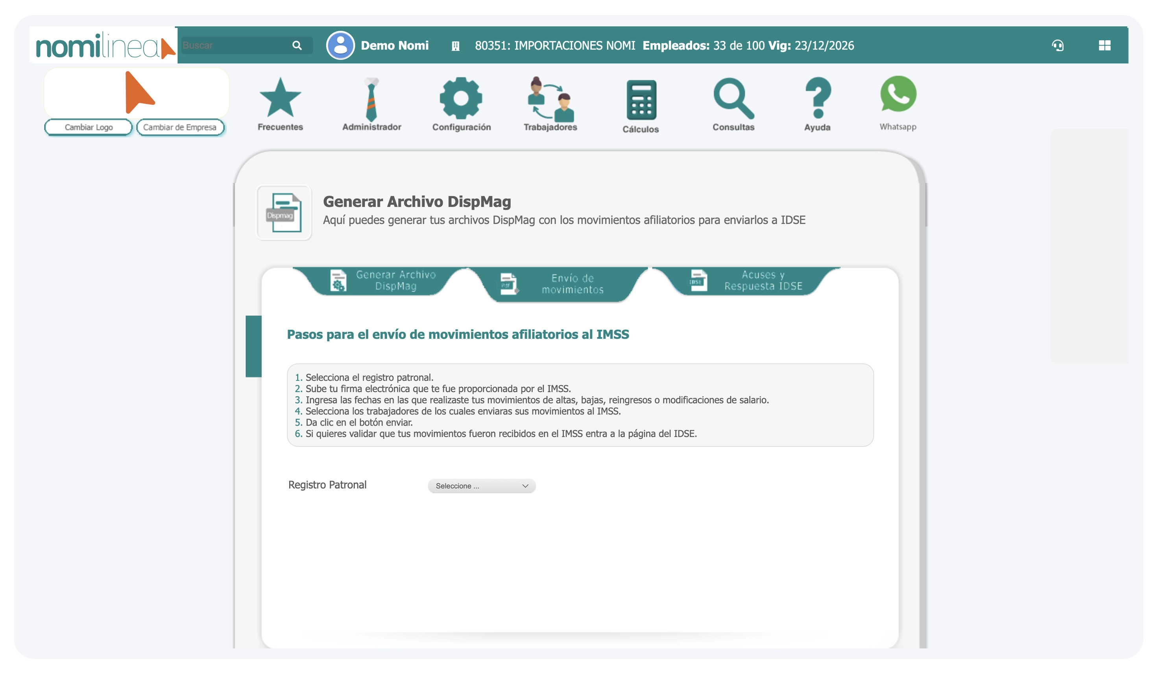Screen dimensions: 1158x674
Task: Click the Cambiar de Empresa button
Action: pos(180,127)
